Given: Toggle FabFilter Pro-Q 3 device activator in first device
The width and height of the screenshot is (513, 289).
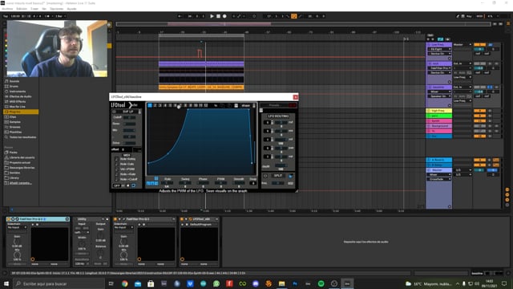Looking at the screenshot, I should (9, 219).
